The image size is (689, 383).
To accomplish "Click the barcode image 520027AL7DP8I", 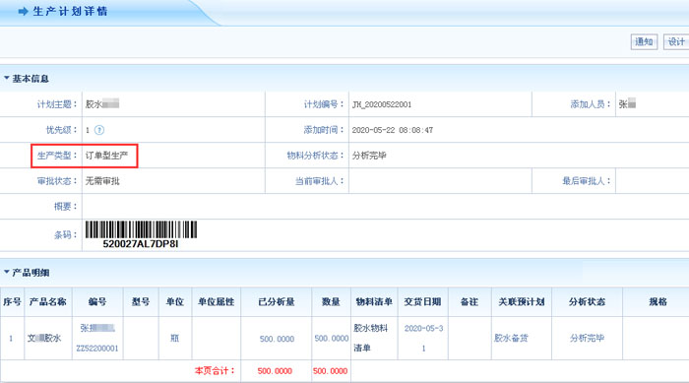I will click(x=141, y=234).
